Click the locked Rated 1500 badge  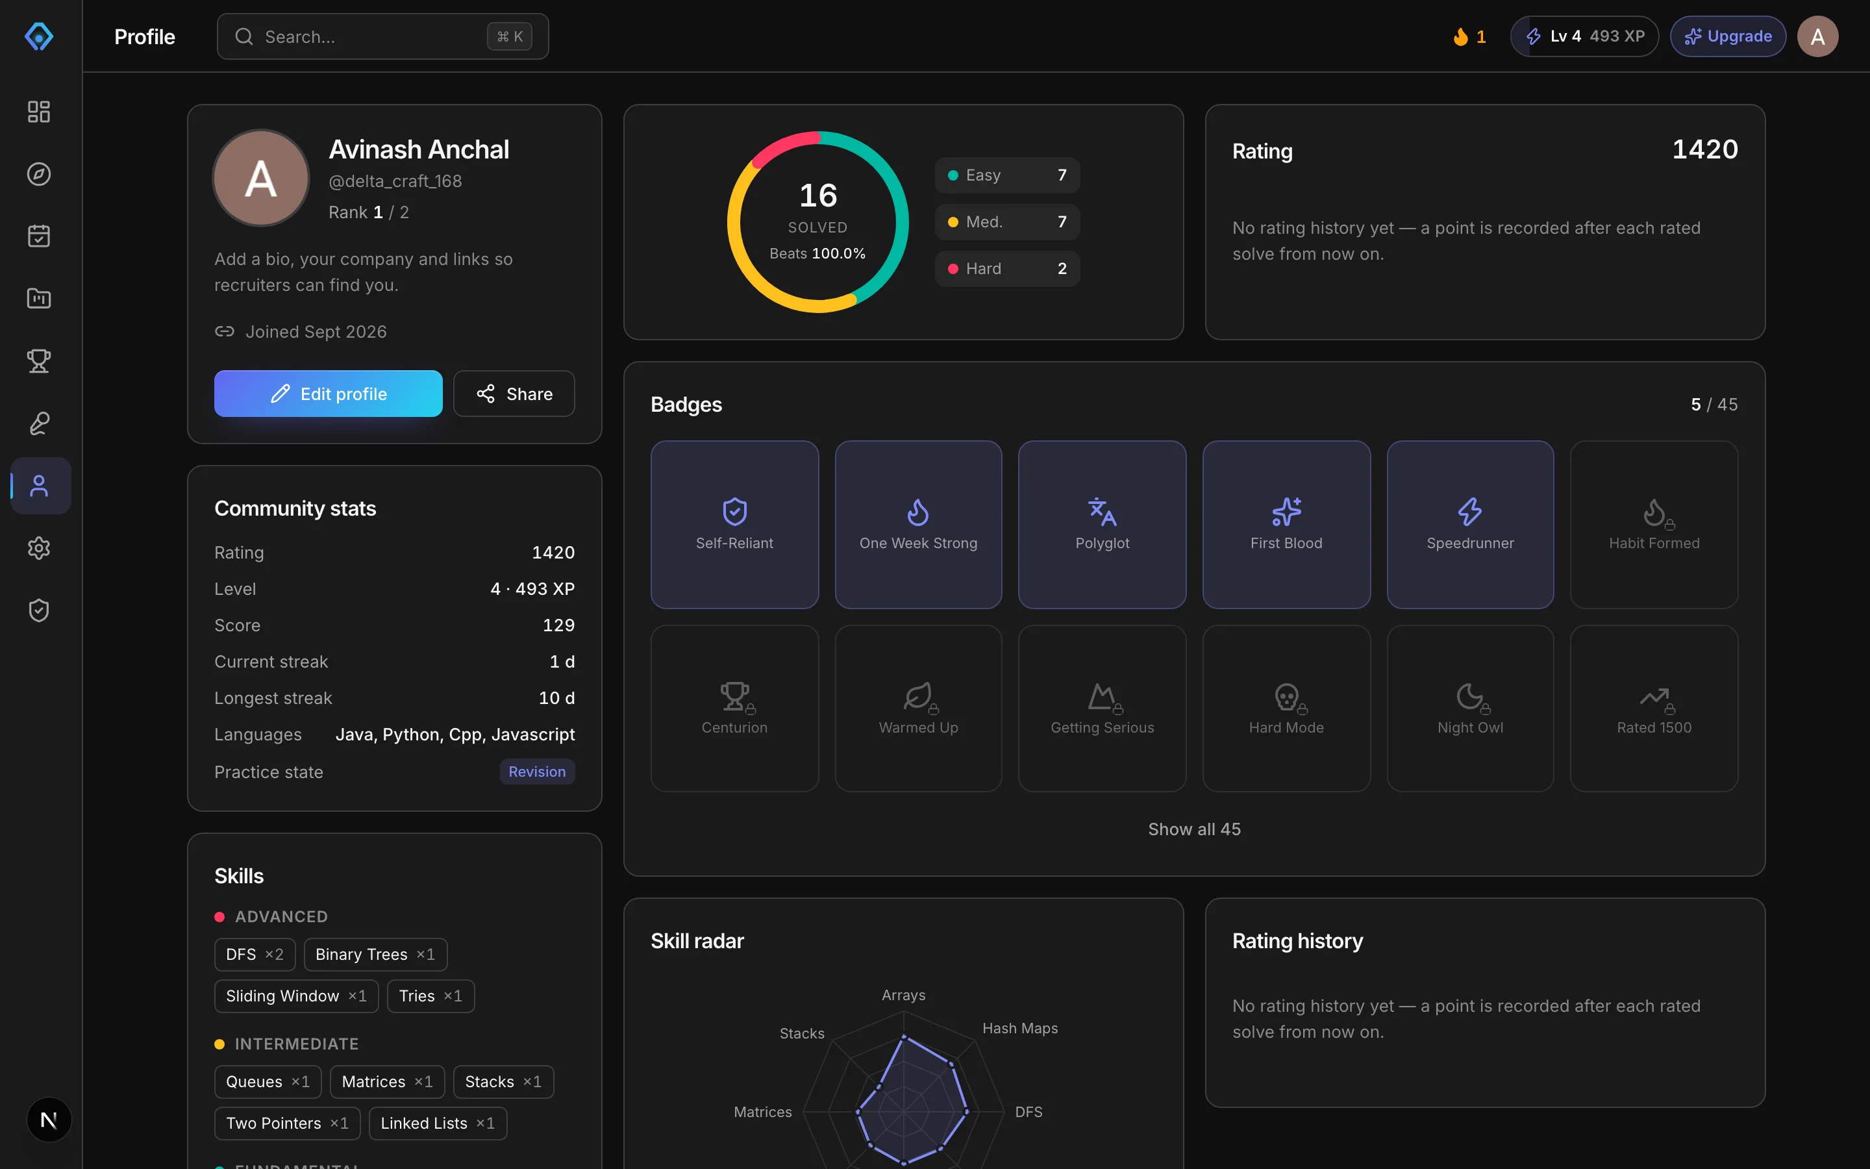[1654, 708]
